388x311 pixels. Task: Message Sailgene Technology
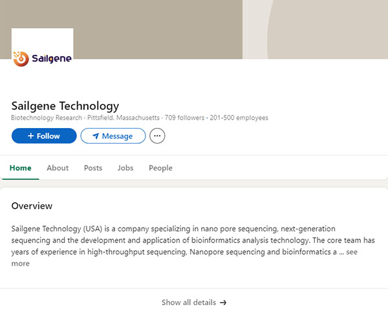[113, 136]
